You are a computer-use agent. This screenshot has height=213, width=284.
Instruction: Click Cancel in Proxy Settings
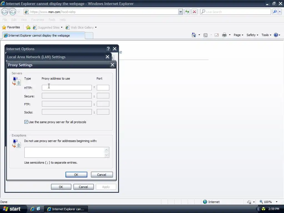point(102,175)
